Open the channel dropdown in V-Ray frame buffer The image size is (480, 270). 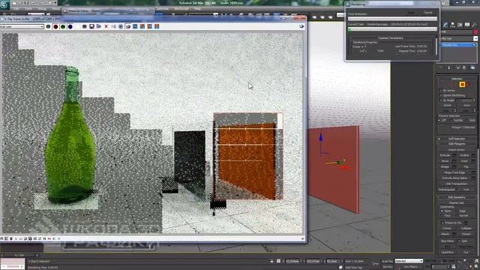[x=22, y=27]
